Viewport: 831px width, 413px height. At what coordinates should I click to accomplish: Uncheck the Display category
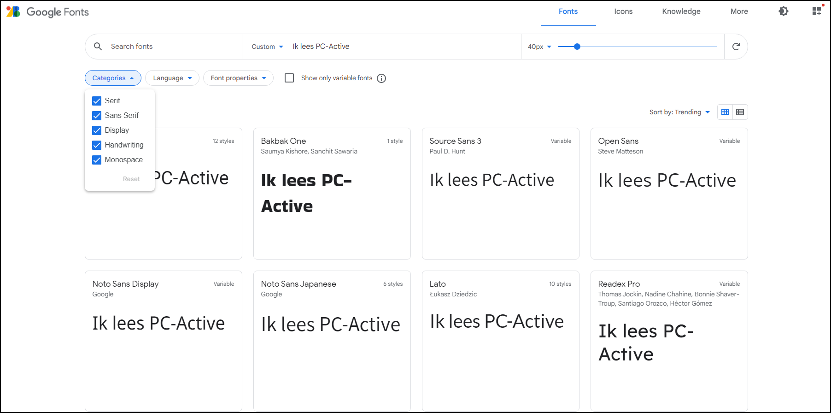(97, 130)
